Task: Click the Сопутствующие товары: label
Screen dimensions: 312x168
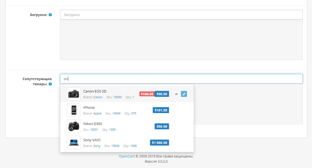Action: (37, 81)
